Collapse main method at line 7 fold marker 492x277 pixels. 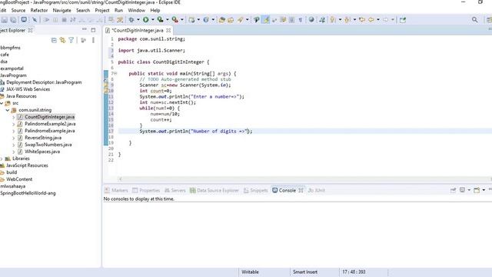click(115, 74)
